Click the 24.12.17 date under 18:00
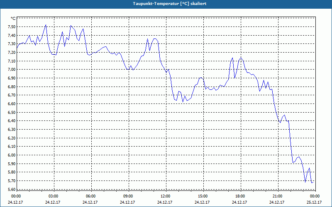The width and height of the screenshot is (332, 207). coord(239,202)
